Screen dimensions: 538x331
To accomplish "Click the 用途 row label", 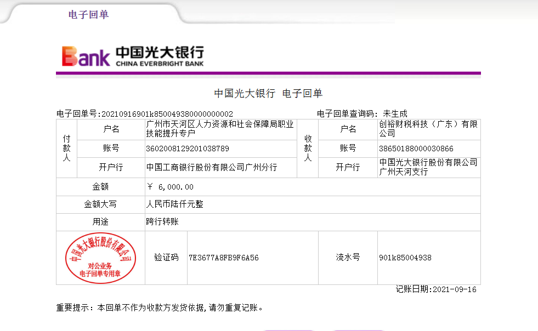I will point(100,222).
